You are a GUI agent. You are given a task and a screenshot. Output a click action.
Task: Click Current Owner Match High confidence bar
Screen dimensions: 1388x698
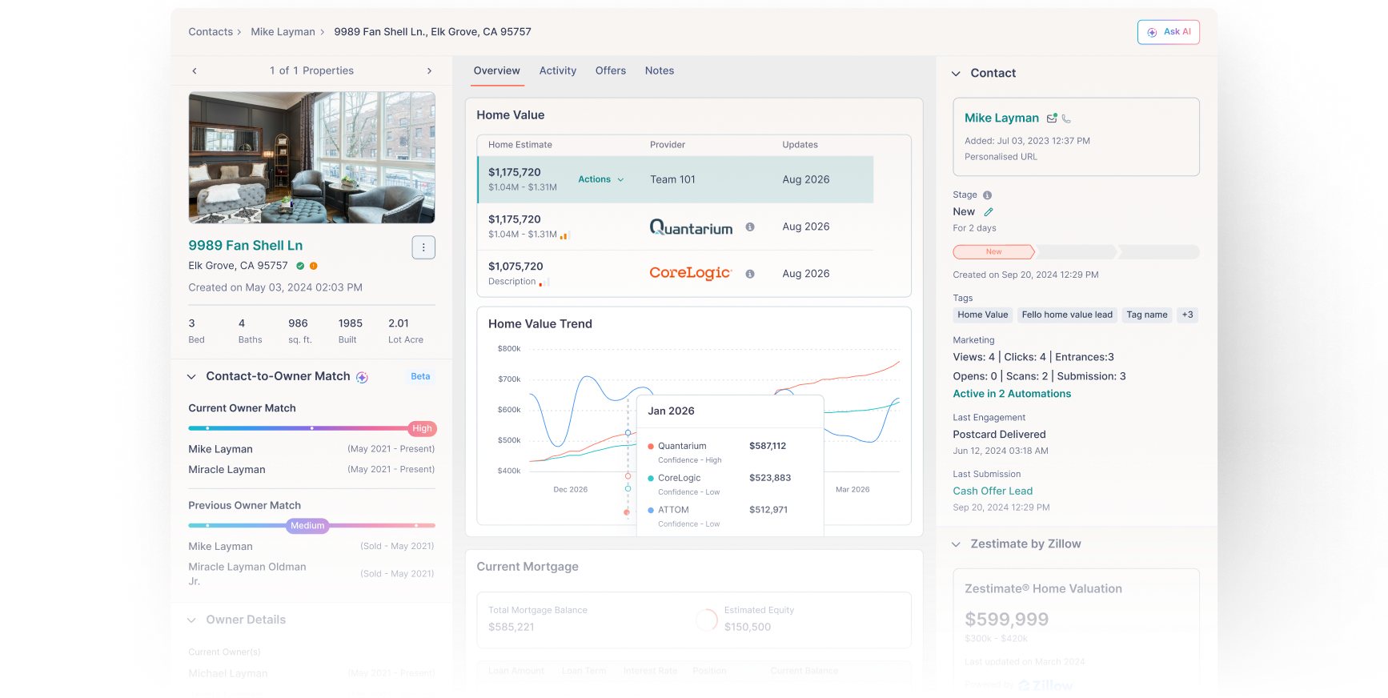click(x=311, y=428)
